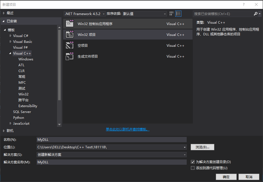Open the 联机 section in sidebar
Screen dimensions: 263x182
click(x=10, y=130)
